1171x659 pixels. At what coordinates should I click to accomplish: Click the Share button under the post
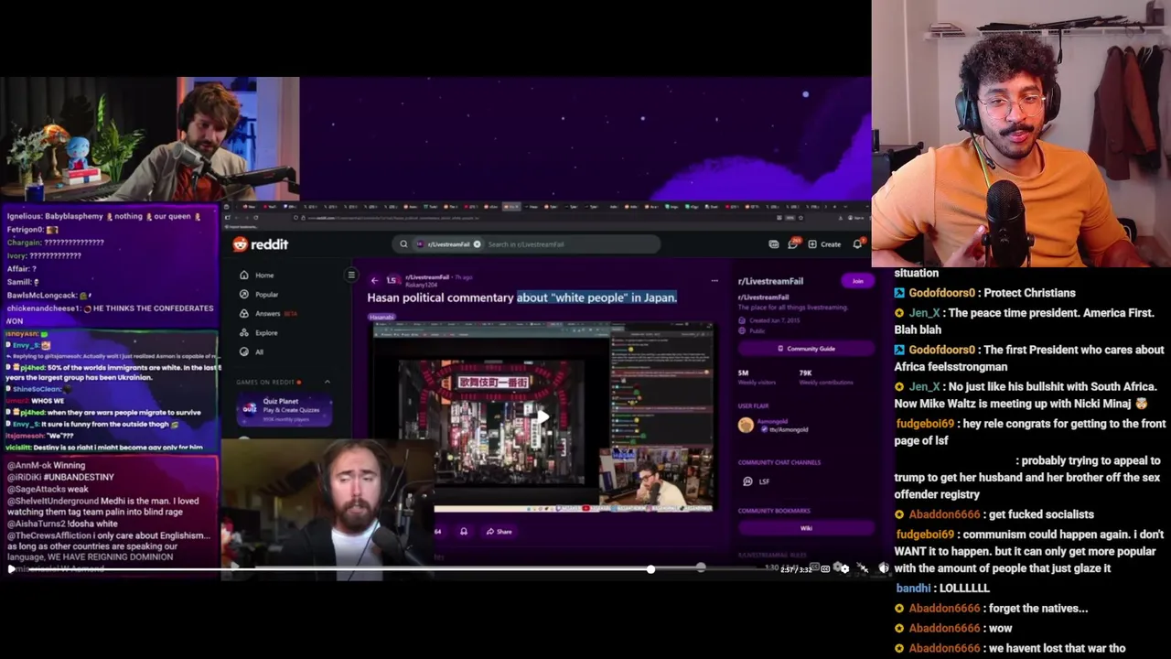click(x=499, y=532)
